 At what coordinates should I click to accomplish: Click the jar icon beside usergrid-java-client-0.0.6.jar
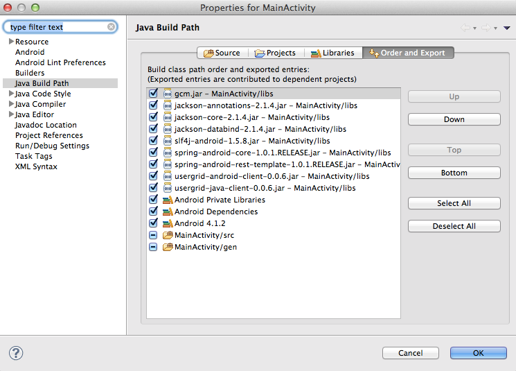pos(168,188)
